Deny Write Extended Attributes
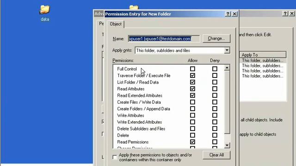 pos(215,122)
